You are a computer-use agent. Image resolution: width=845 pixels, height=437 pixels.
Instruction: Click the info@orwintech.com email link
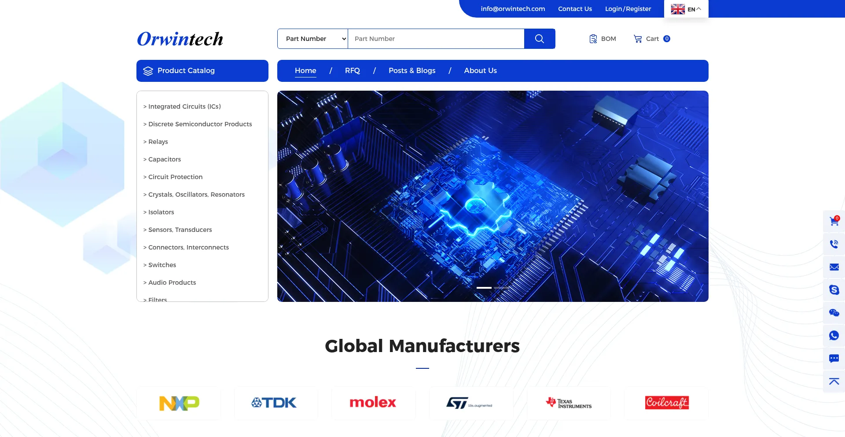pos(513,9)
